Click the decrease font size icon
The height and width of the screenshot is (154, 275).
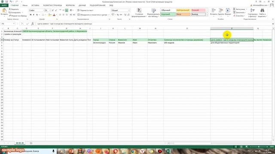click(56, 10)
